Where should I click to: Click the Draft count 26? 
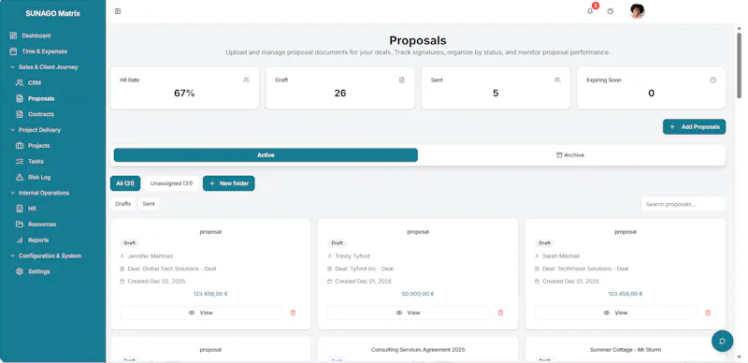(x=340, y=94)
